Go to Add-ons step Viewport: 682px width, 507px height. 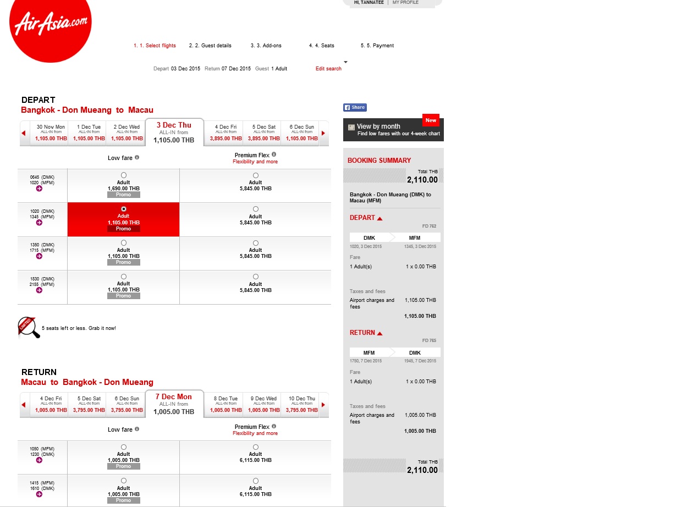click(266, 46)
